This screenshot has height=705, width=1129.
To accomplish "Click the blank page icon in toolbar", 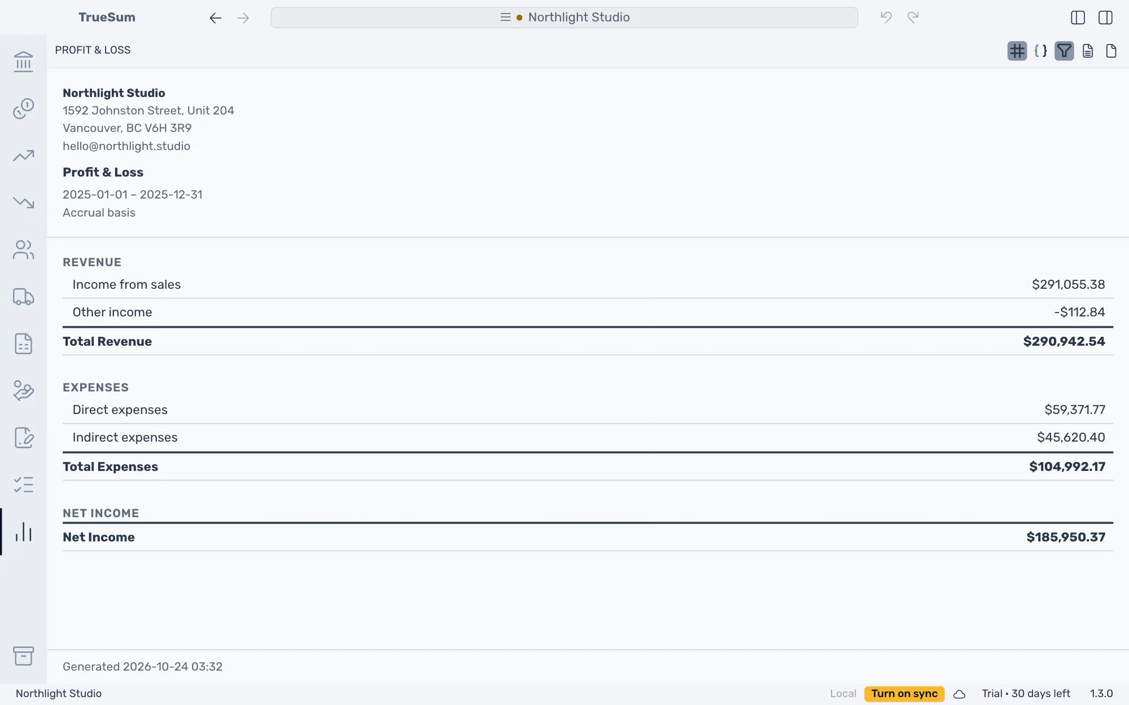I will click(x=1111, y=51).
